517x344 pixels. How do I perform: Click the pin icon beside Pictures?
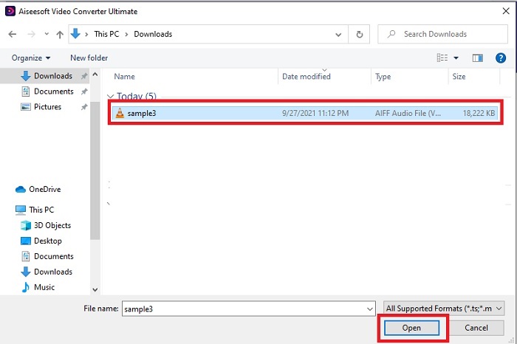(x=84, y=107)
